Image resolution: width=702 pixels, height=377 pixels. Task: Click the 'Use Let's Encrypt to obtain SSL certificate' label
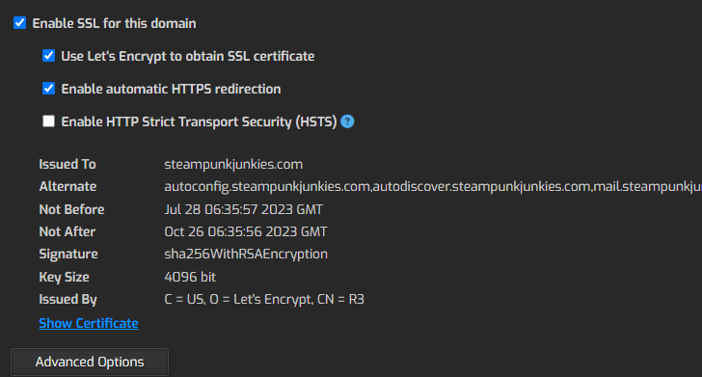tap(188, 57)
